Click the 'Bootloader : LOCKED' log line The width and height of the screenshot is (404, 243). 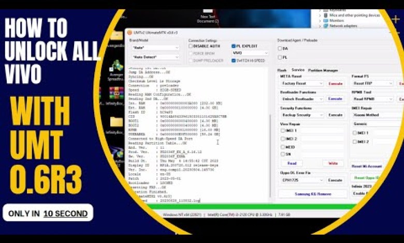tap(151, 183)
